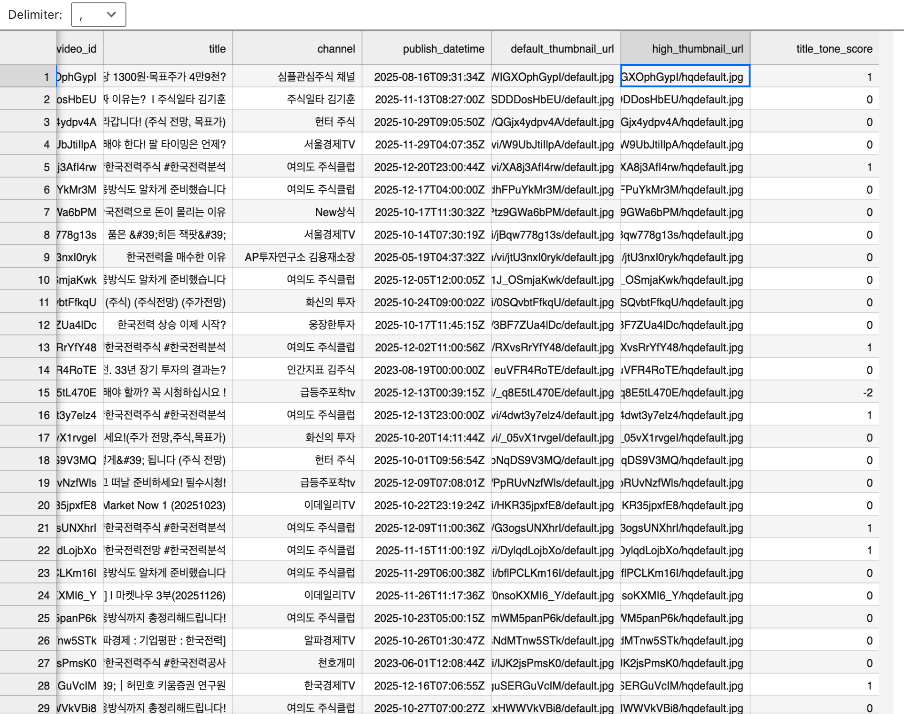Screen dimensions: 904x714
Task: Select the cell with 2023-06-01T12:08:44Z
Action: pos(425,663)
